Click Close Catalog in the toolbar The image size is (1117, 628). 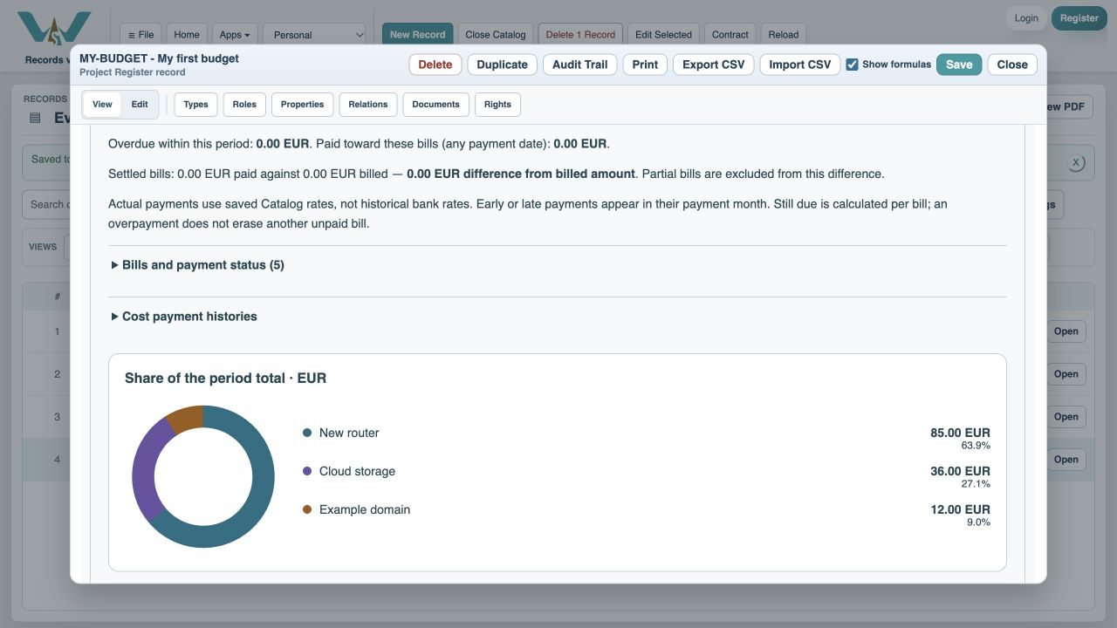496,35
